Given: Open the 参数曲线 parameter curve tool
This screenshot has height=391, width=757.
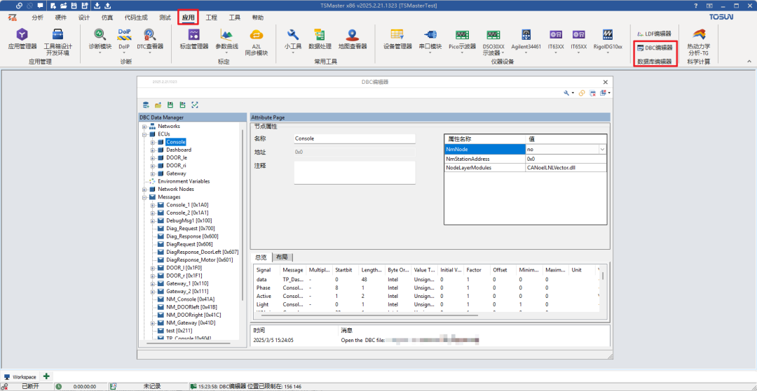Looking at the screenshot, I should coord(226,38).
